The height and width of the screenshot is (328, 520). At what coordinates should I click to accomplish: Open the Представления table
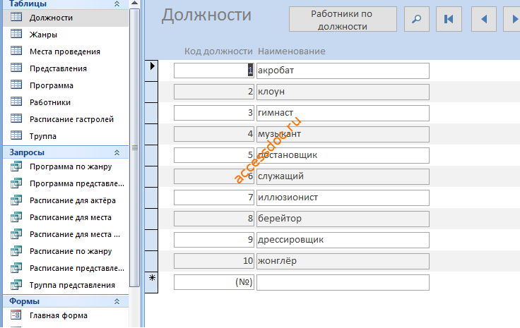[x=58, y=68]
